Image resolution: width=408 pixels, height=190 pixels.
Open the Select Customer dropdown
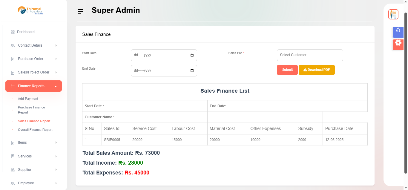point(310,55)
